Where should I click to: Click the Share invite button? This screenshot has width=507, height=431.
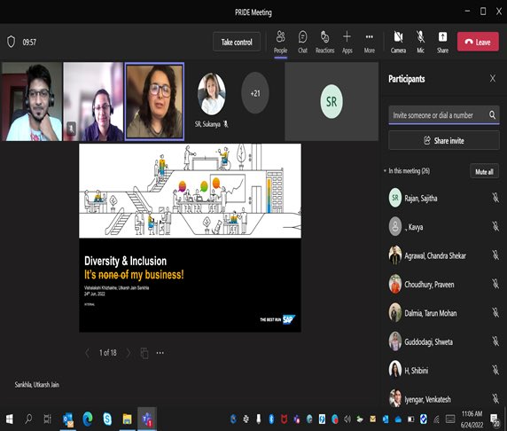[443, 140]
